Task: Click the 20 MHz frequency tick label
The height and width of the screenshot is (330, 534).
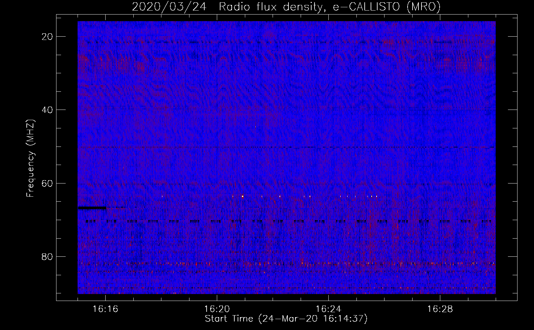Action: pyautogui.click(x=48, y=37)
